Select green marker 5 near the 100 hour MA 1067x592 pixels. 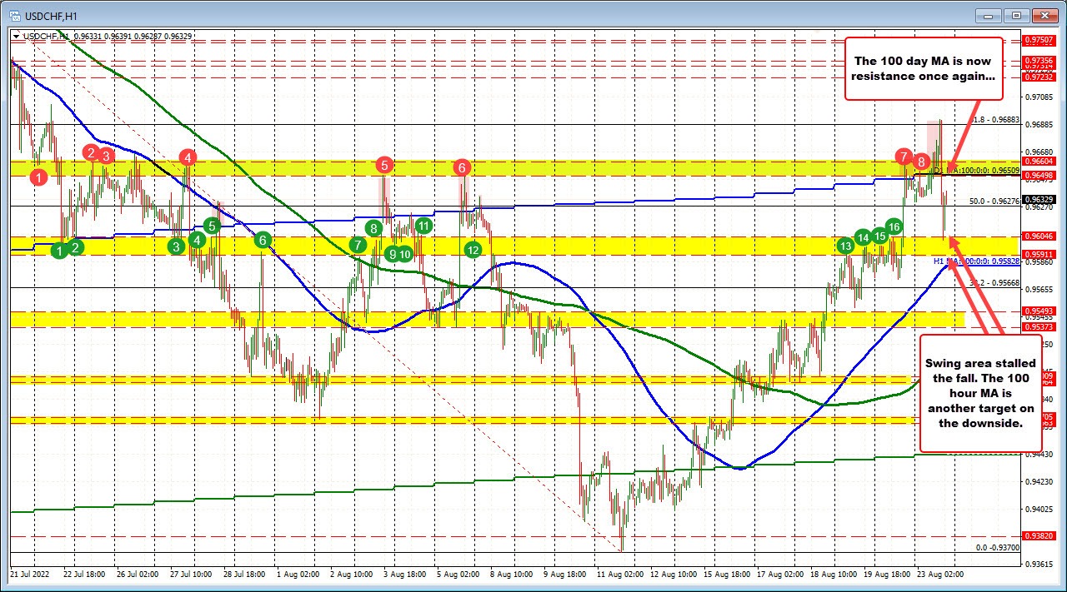pos(212,225)
